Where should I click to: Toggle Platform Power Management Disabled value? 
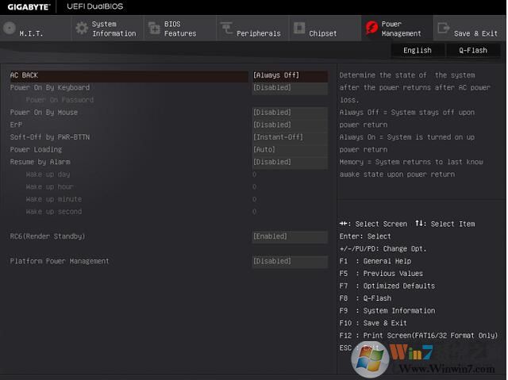pyautogui.click(x=289, y=261)
